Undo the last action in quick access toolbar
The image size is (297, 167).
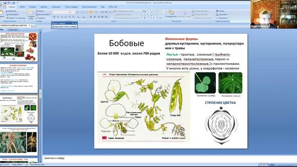click(x=9, y=3)
